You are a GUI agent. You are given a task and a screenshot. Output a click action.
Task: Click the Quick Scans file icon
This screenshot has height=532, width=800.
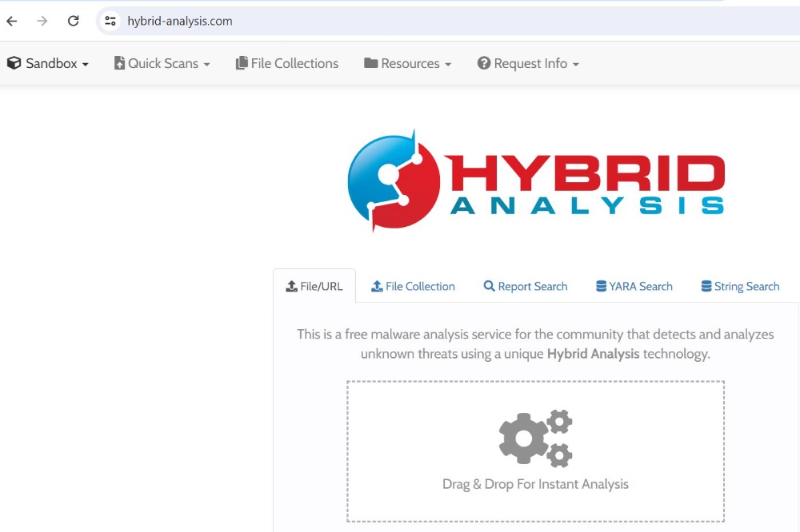[119, 63]
